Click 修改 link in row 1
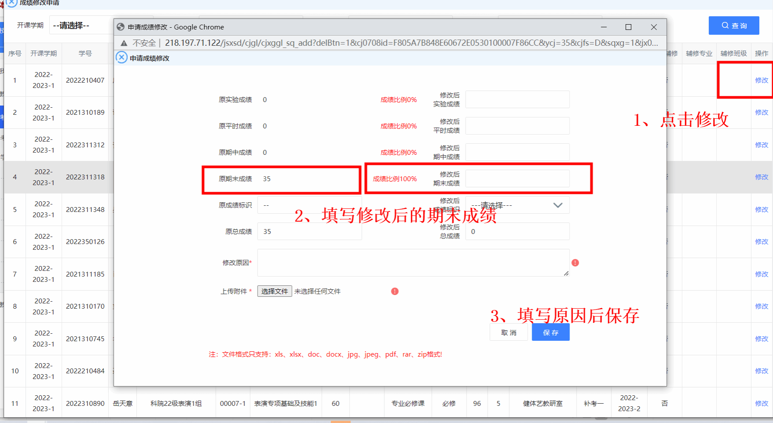Image resolution: width=773 pixels, height=423 pixels. (x=761, y=80)
